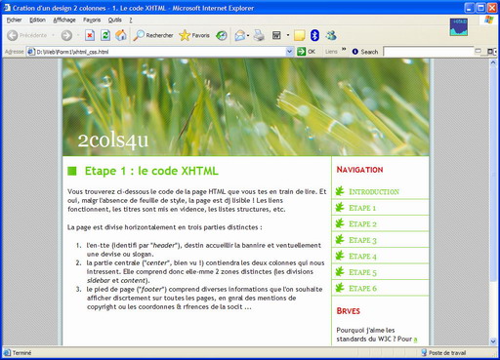The image size is (500, 360).
Task: Click the vertical scrollbar down arrow
Action: [493, 341]
